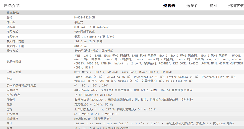Click the 标准接口 label
Screen dimensions: 244x129
pos(12,90)
